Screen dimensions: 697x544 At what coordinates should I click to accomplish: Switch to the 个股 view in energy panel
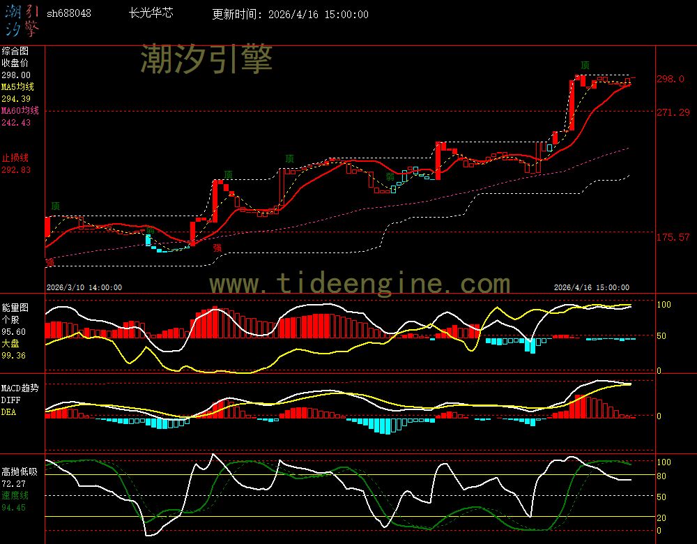click(10, 319)
